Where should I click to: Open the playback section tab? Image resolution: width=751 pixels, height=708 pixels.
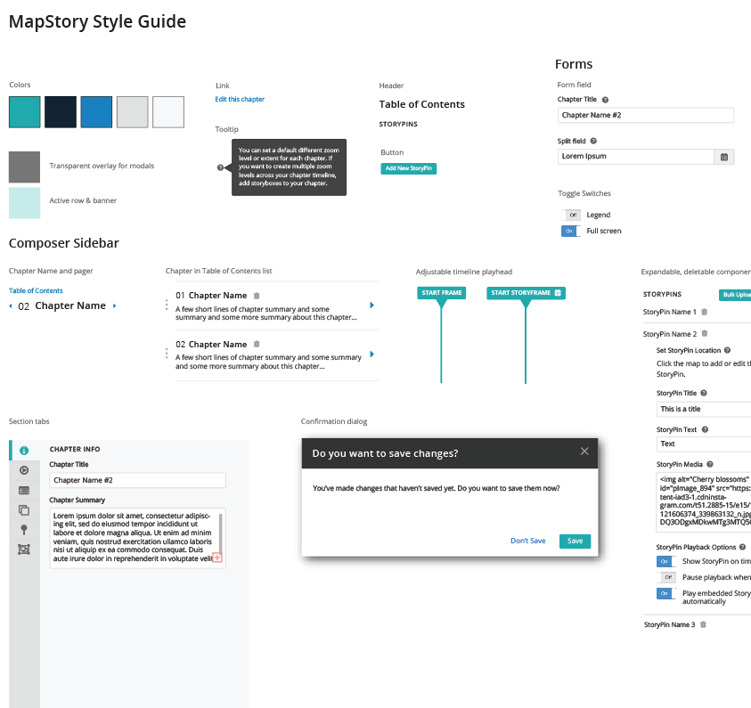[x=24, y=470]
